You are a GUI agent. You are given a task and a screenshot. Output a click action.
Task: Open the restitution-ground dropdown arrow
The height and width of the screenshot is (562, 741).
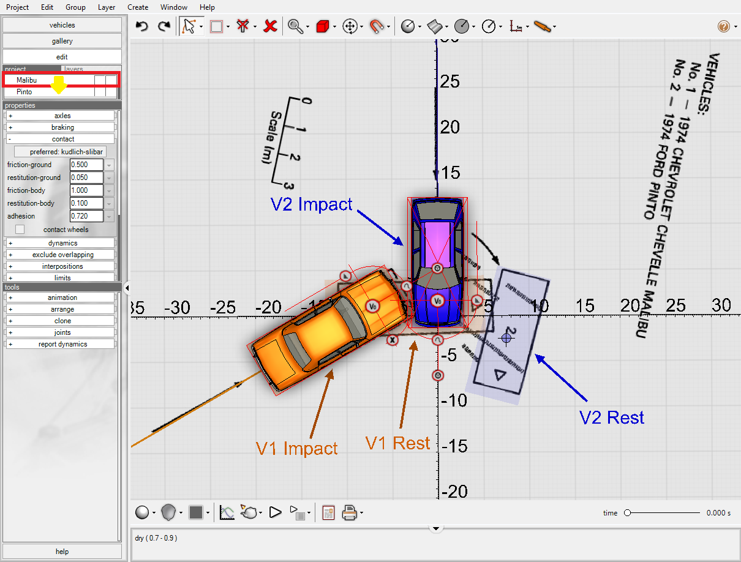(110, 178)
